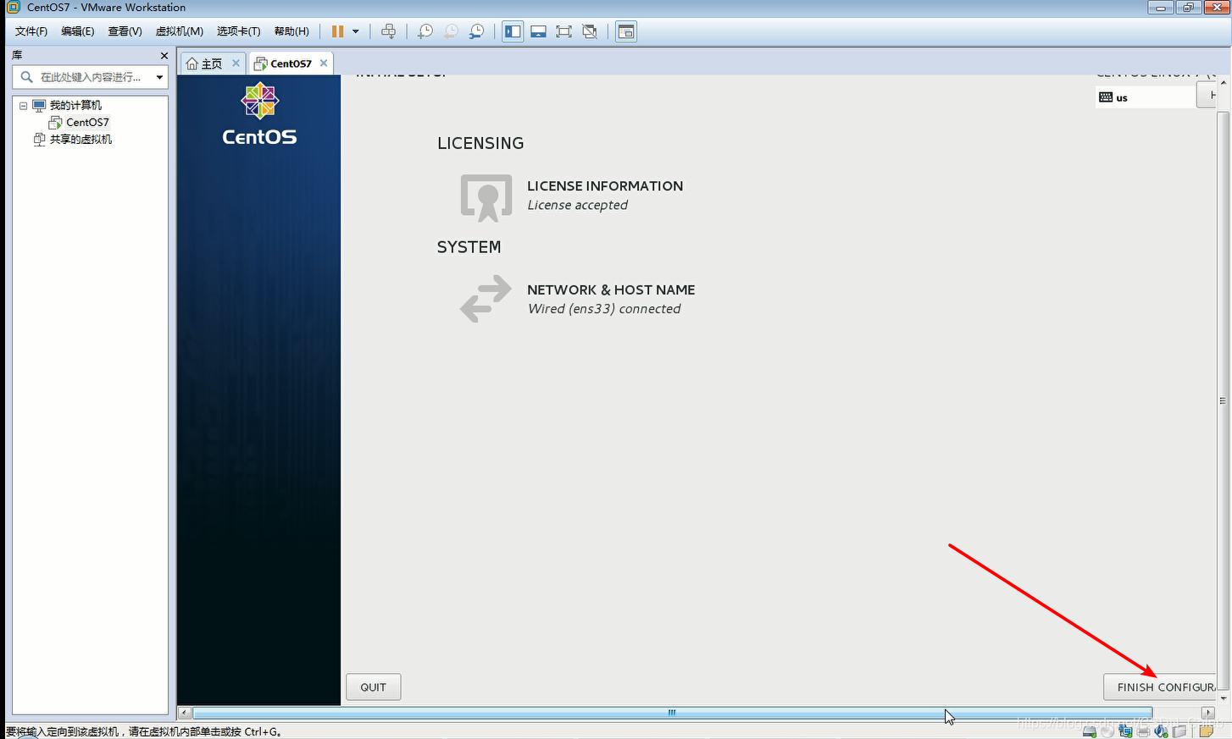Image resolution: width=1232 pixels, height=739 pixels.
Task: Click the library search magnifier icon
Action: point(26,77)
